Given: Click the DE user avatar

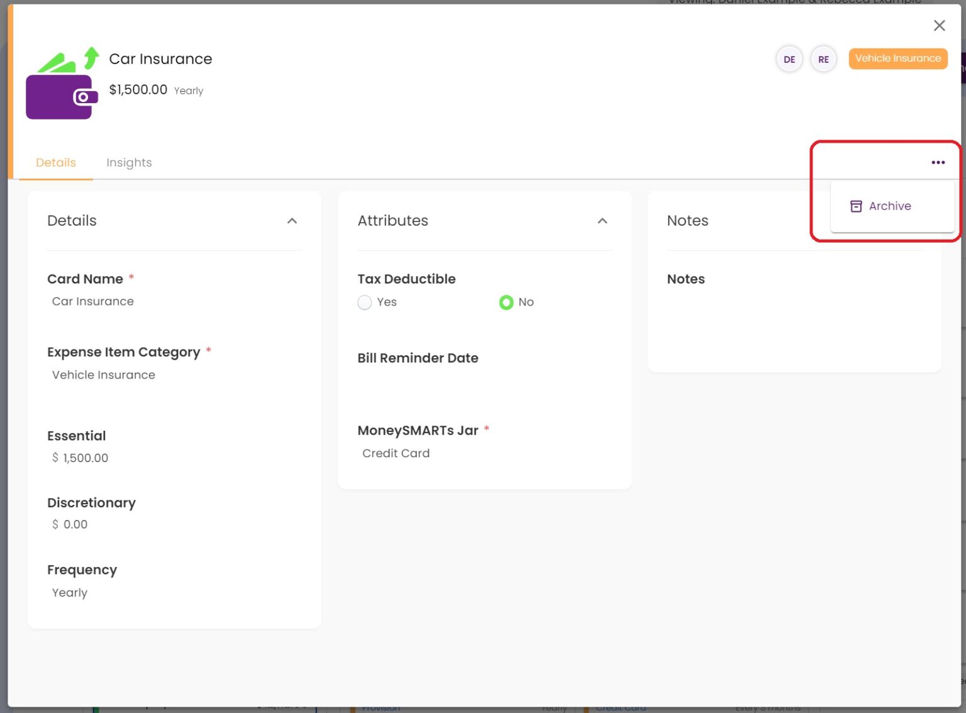Looking at the screenshot, I should [x=789, y=59].
